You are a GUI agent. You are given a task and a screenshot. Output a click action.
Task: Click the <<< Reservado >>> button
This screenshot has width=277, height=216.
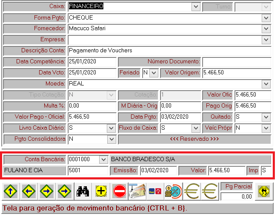[194, 139]
